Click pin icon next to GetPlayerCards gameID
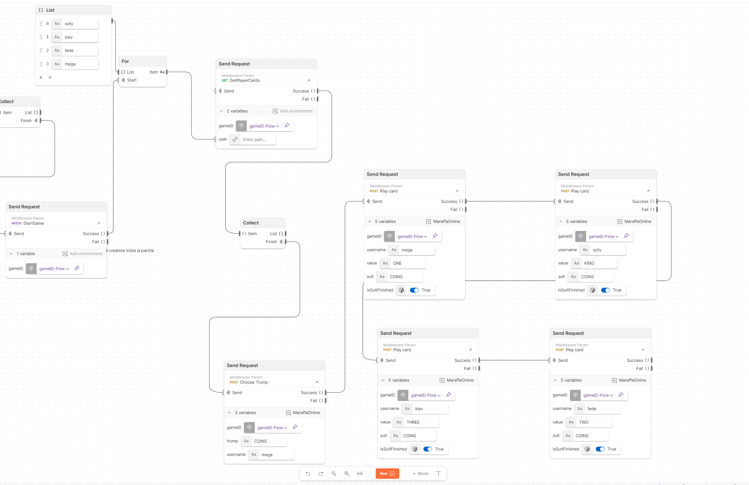Screen dimensions: 749x485 click(287, 125)
